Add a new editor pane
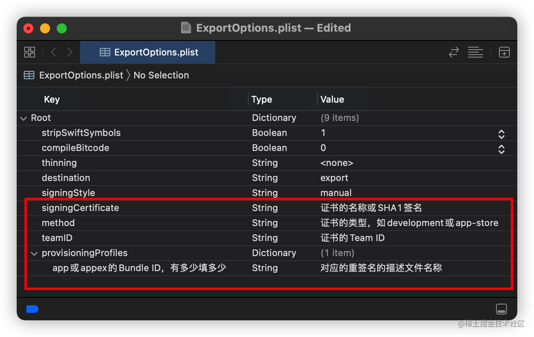This screenshot has width=534, height=337. point(504,52)
